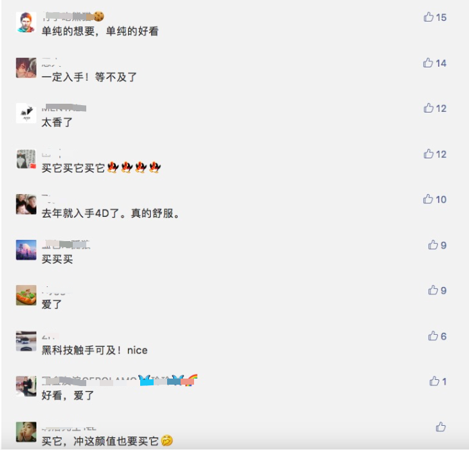Like the comment "单纯的想要，单纯的好看"
The image size is (469, 450).
point(429,17)
